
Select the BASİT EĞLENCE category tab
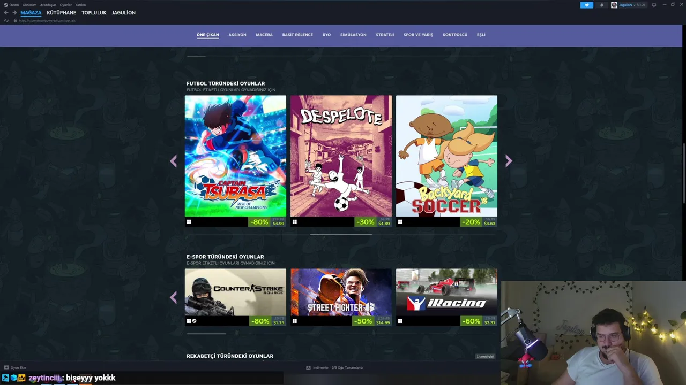297,35
